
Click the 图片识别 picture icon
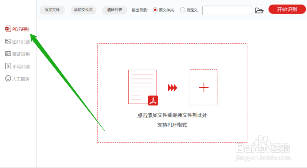8,41
